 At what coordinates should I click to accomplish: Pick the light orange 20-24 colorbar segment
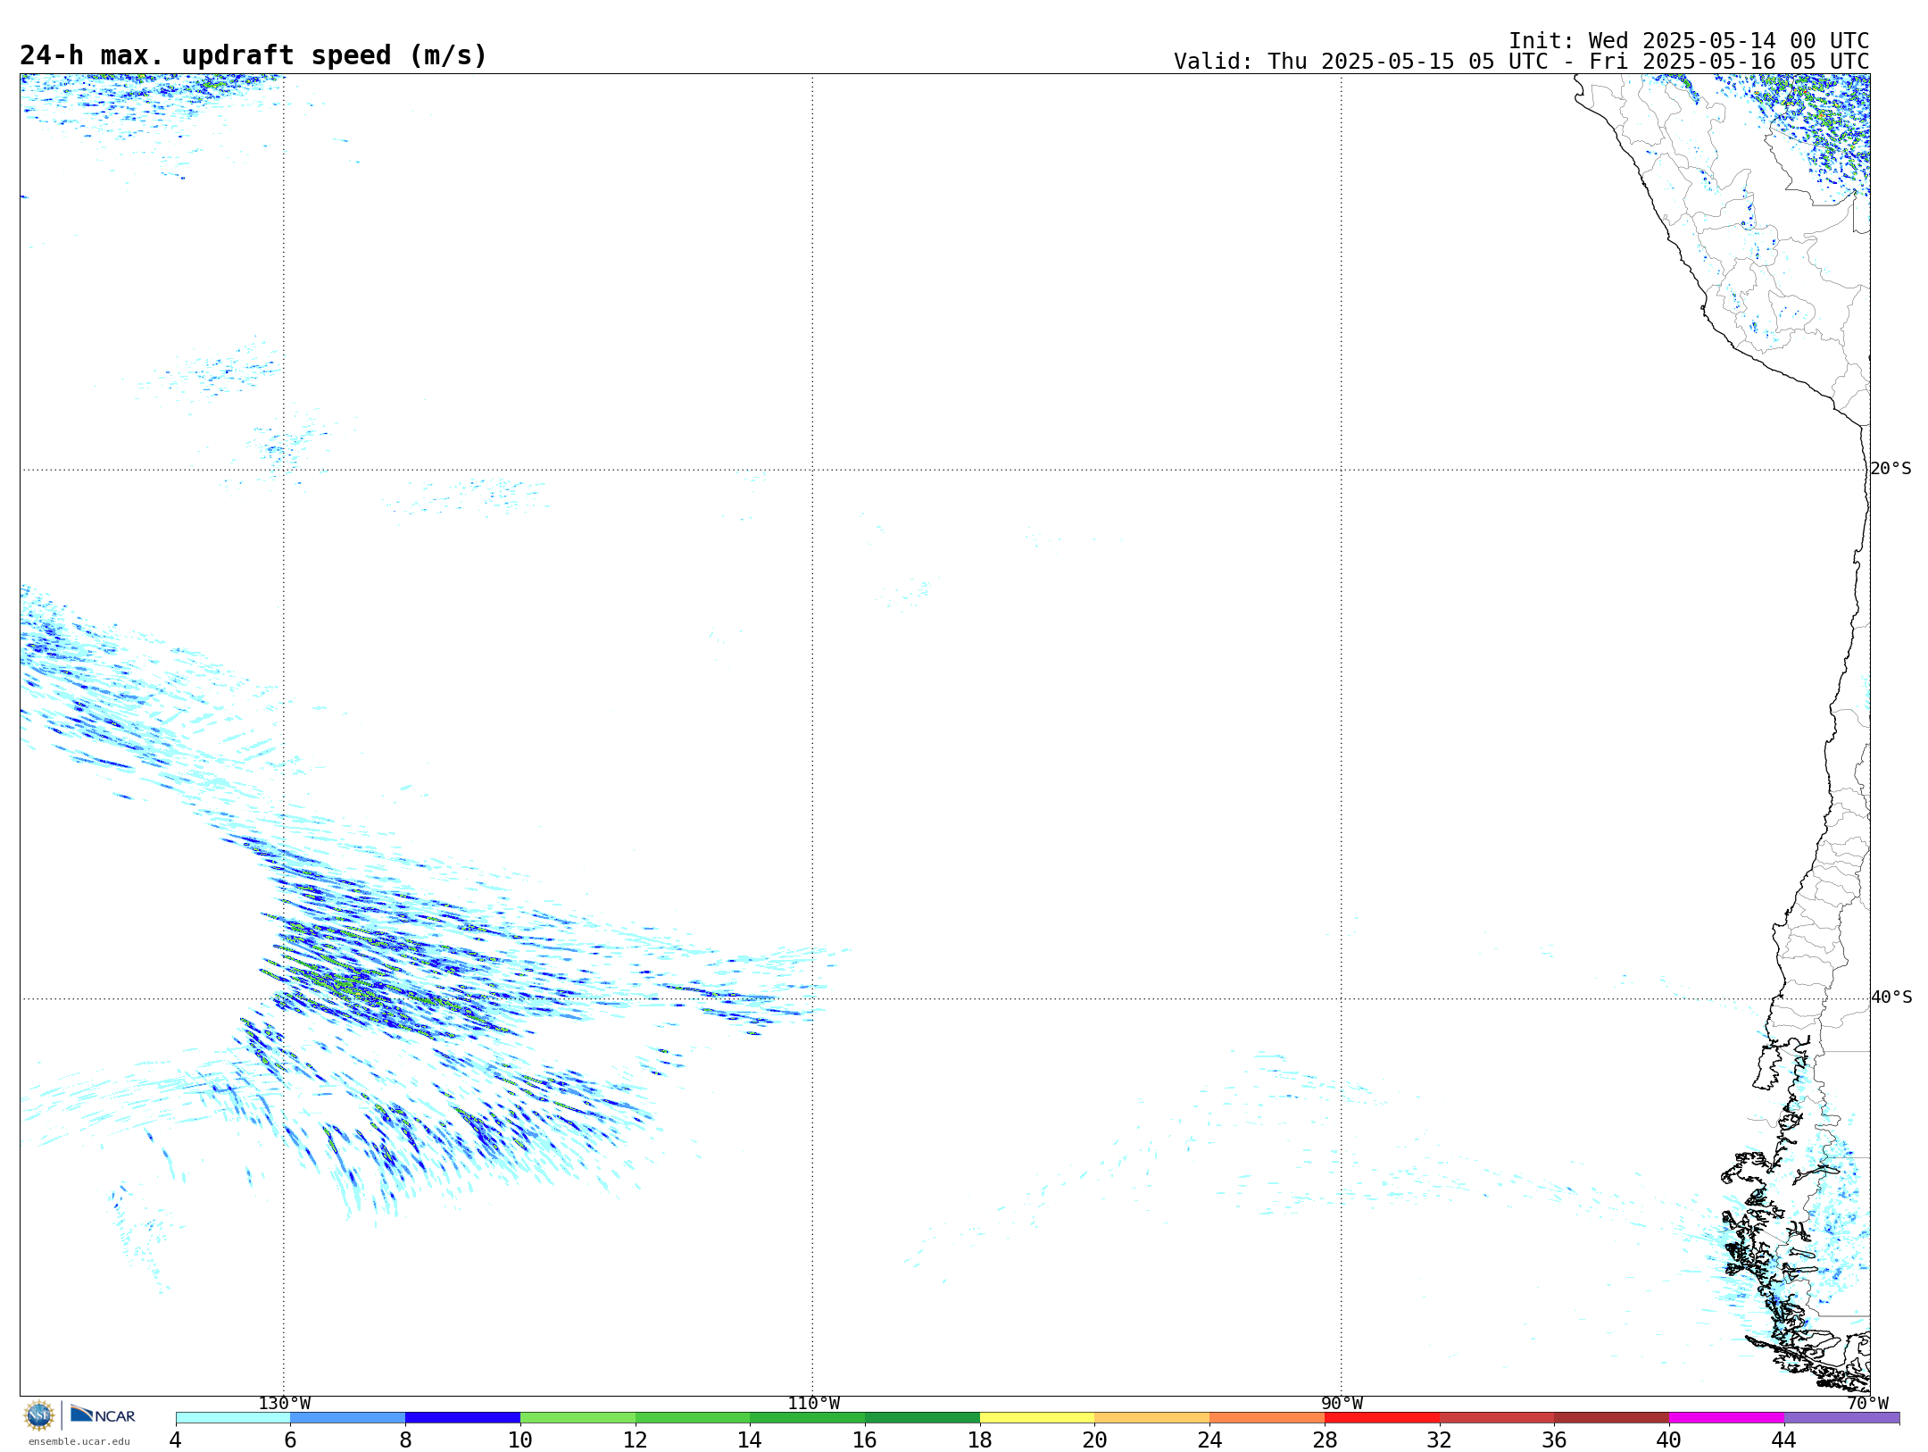pyautogui.click(x=1152, y=1418)
